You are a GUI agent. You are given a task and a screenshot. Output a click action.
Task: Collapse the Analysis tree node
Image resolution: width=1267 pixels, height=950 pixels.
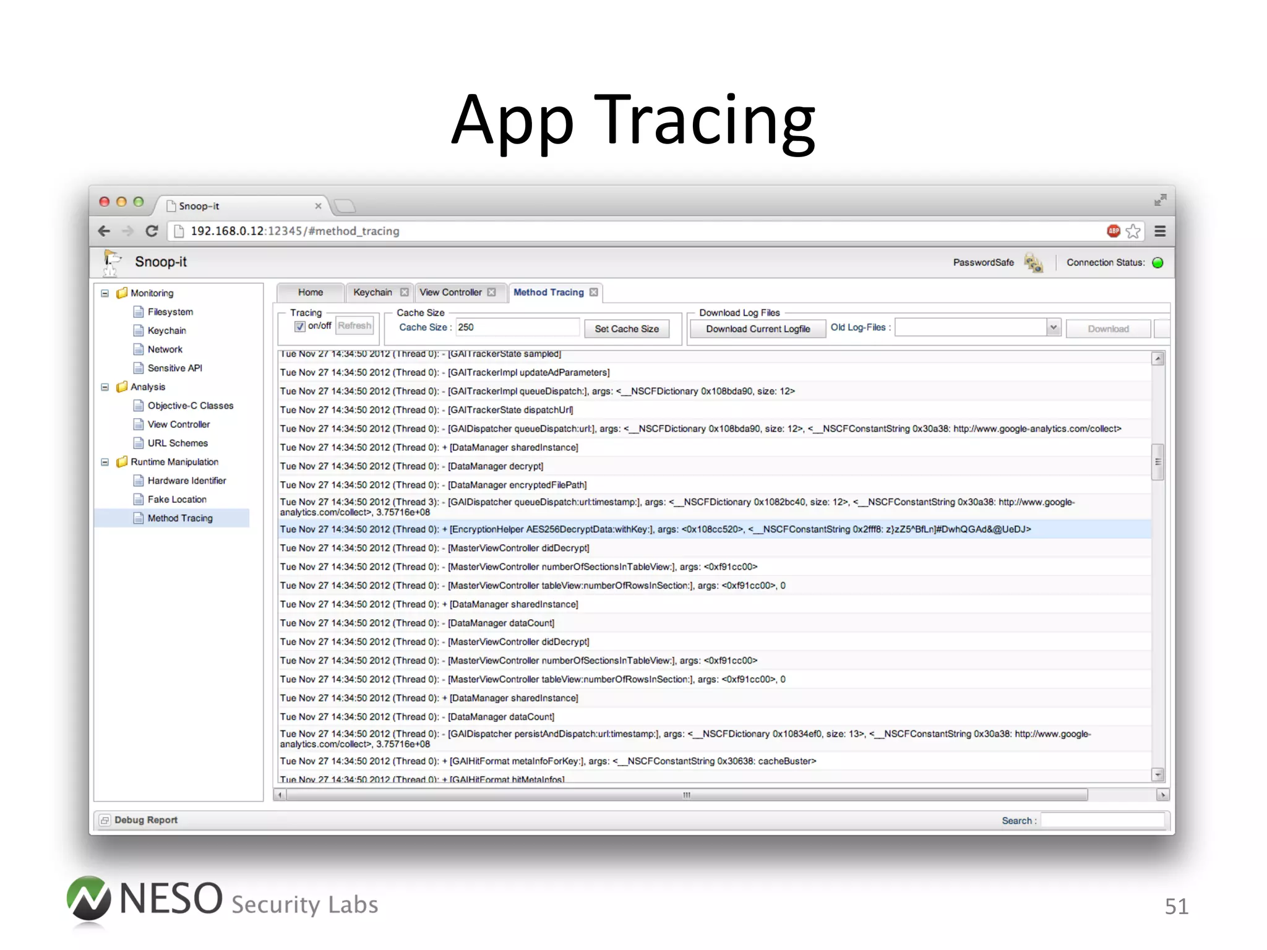(105, 387)
